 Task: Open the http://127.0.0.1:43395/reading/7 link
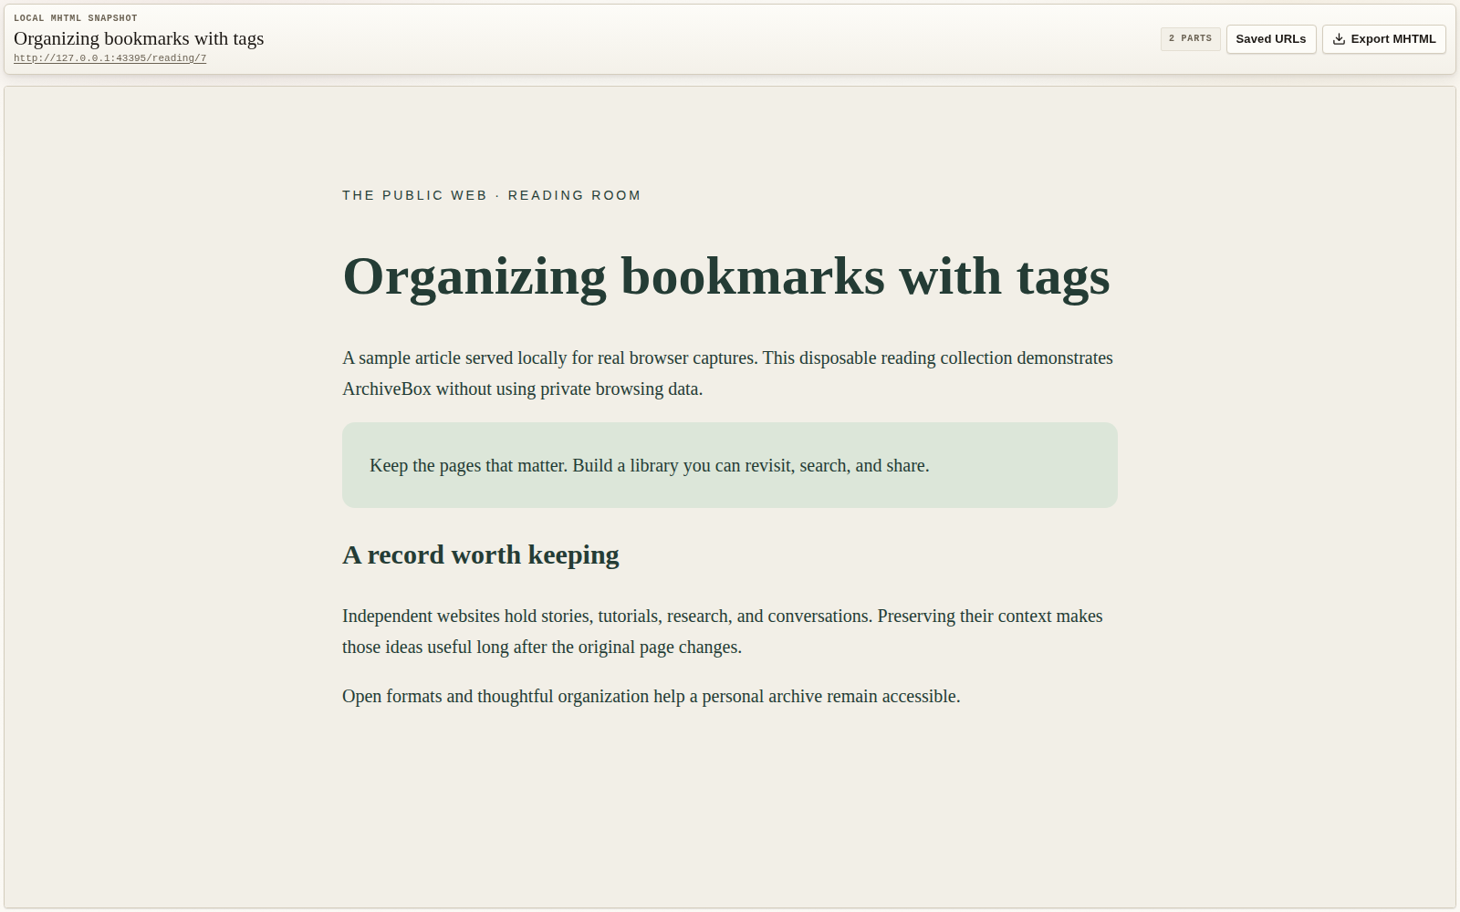click(109, 58)
